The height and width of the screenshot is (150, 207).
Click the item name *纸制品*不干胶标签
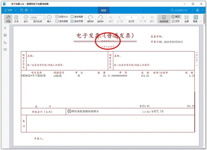coord(33,76)
